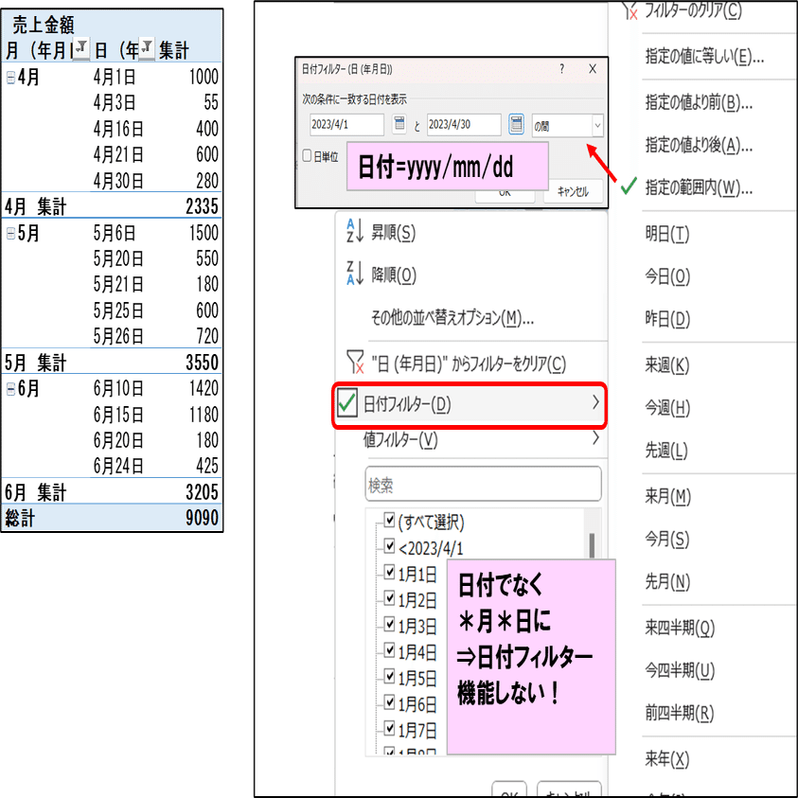Click help question mark in date filter dialog

click(x=562, y=69)
